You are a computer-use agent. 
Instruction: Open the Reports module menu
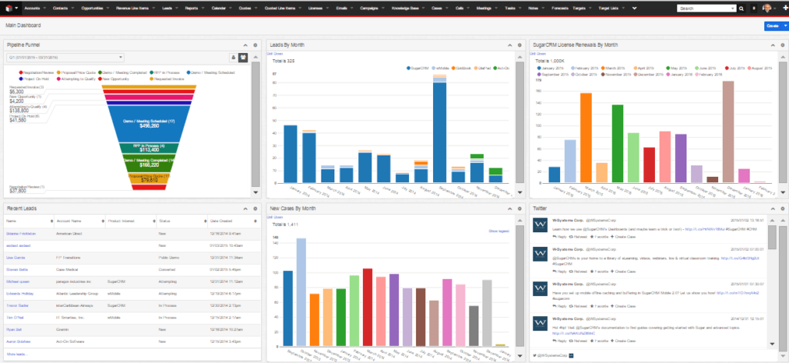coord(192,8)
